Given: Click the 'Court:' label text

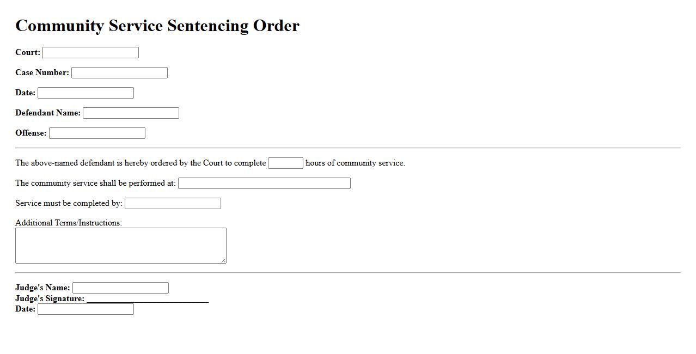Looking at the screenshot, I should [28, 53].
